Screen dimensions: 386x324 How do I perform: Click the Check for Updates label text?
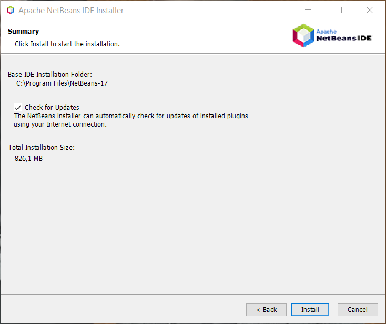point(52,108)
